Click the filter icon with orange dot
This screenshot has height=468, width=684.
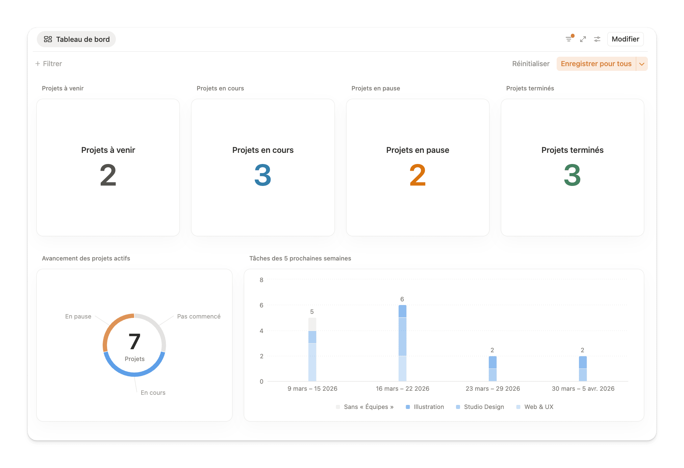click(x=569, y=39)
